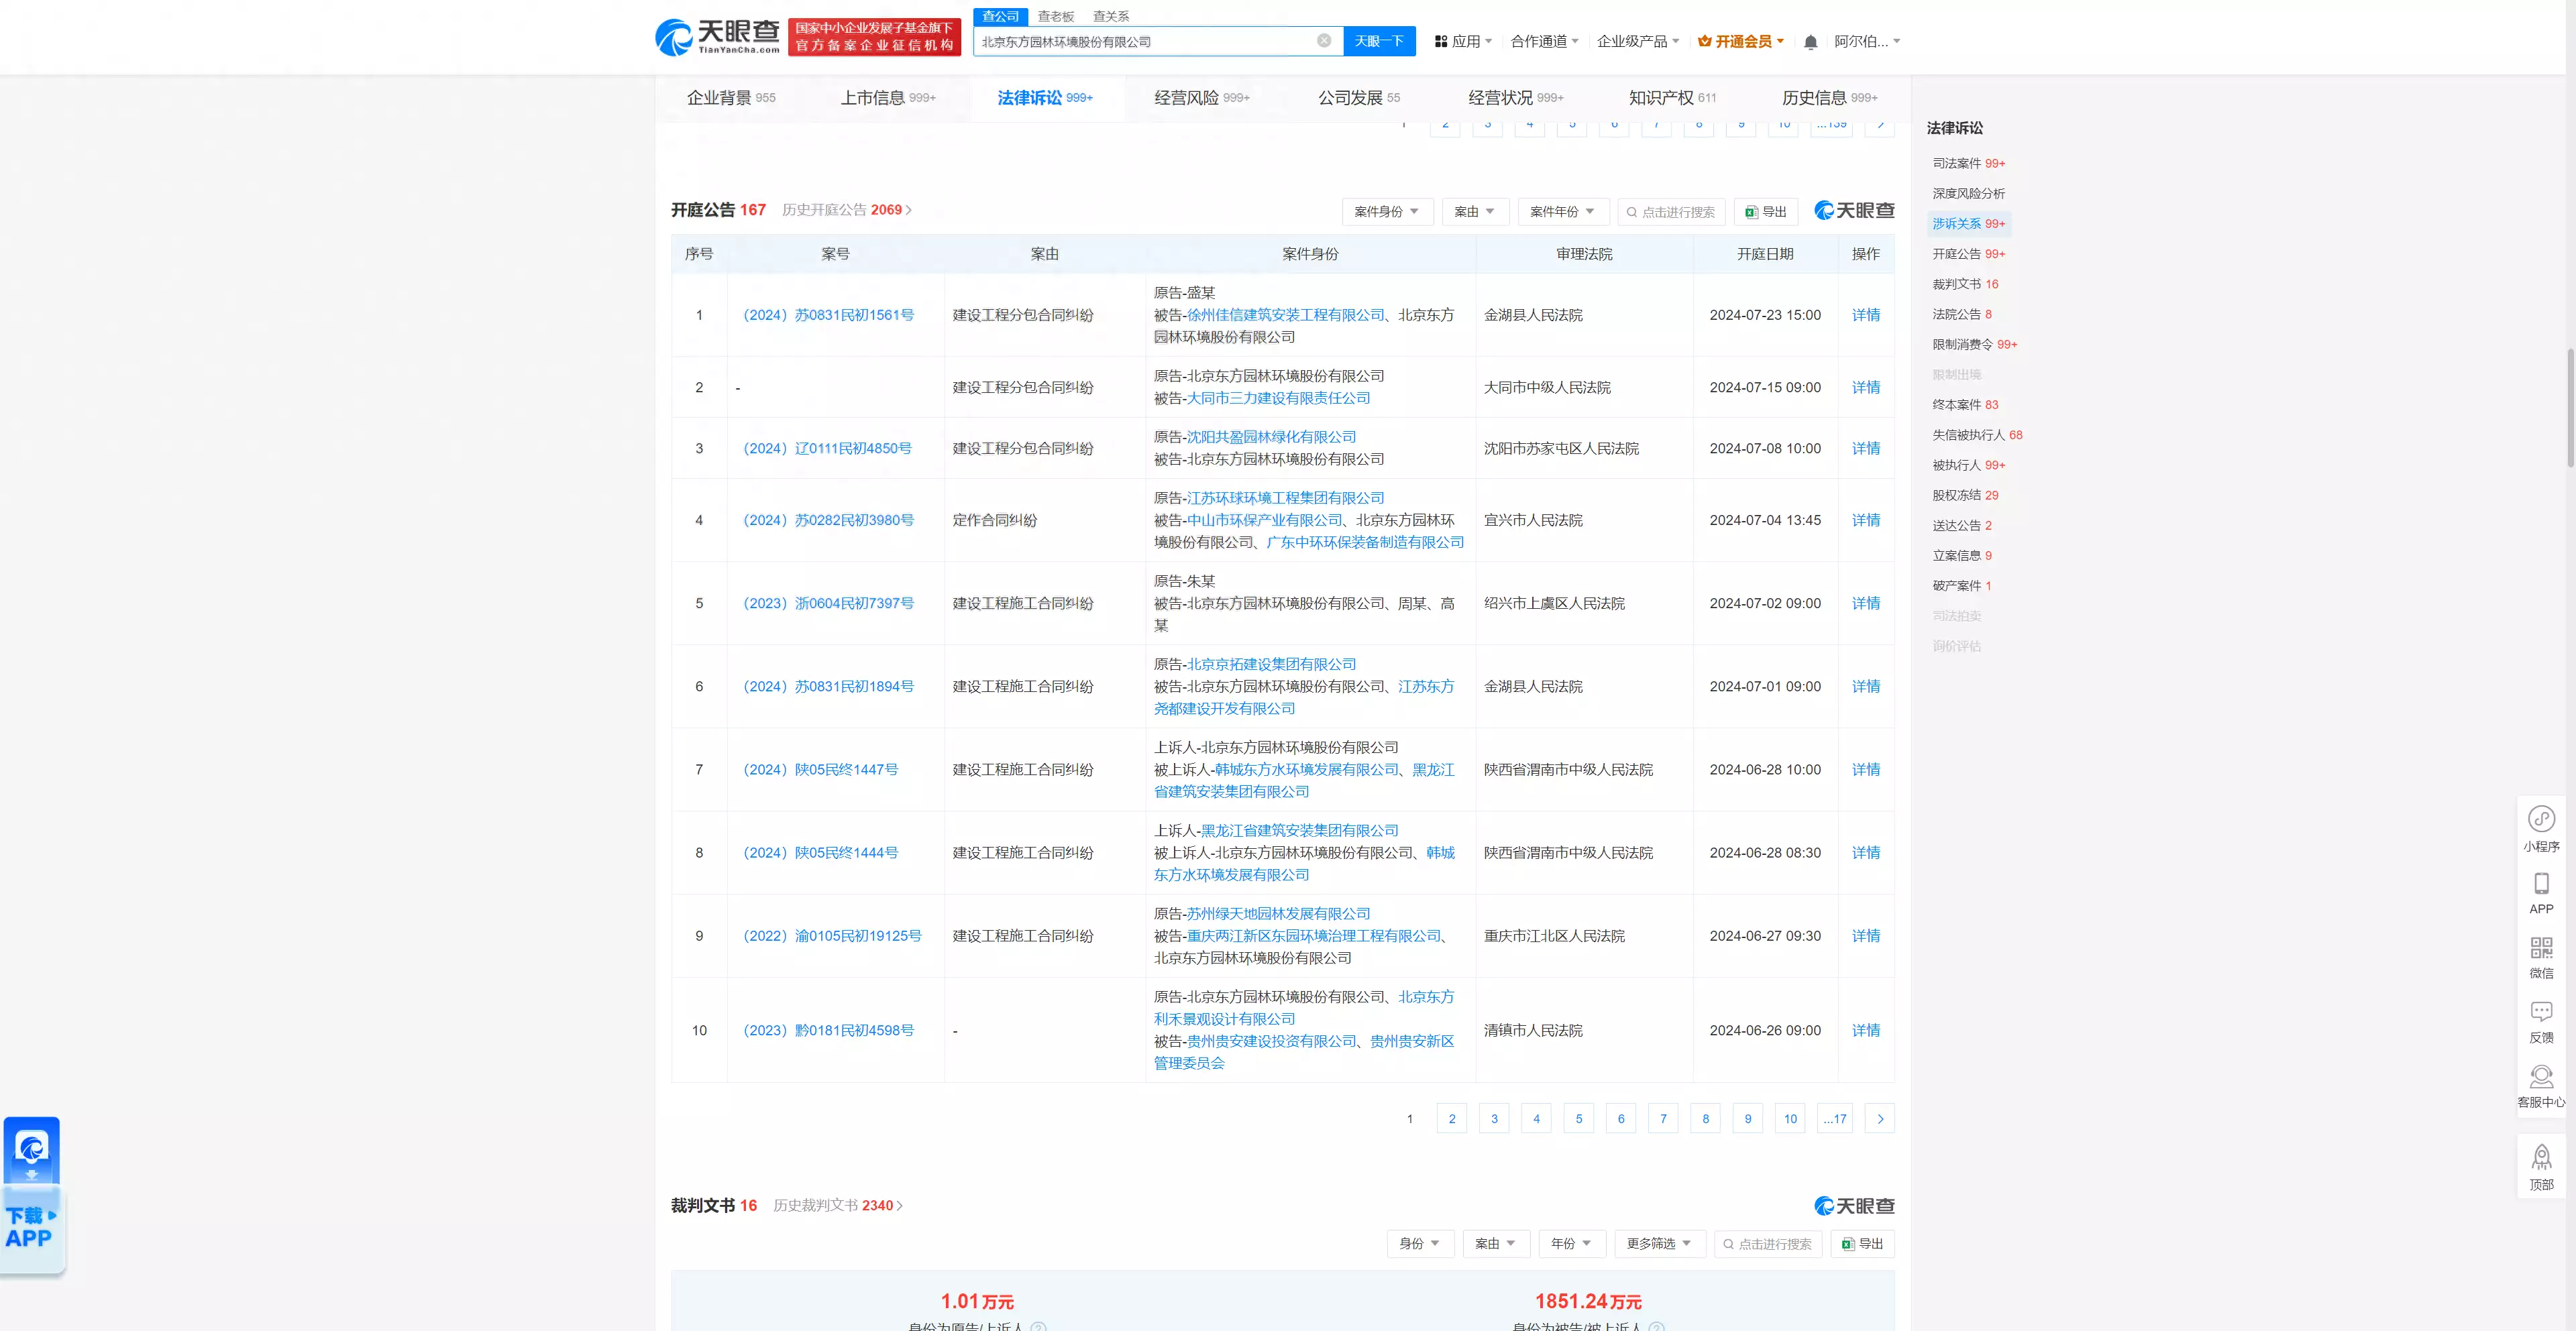Open 更多筛选 dropdown in 裁判文书
Image resolution: width=2576 pixels, height=1331 pixels.
(1658, 1243)
